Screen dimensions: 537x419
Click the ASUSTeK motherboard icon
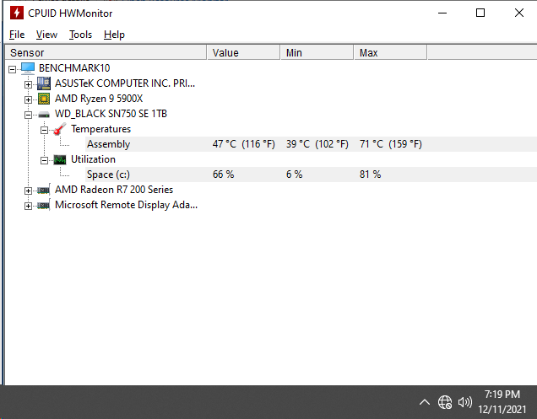(x=44, y=83)
